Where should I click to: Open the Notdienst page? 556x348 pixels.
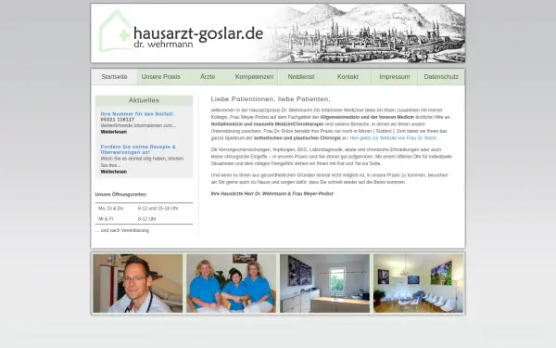301,77
